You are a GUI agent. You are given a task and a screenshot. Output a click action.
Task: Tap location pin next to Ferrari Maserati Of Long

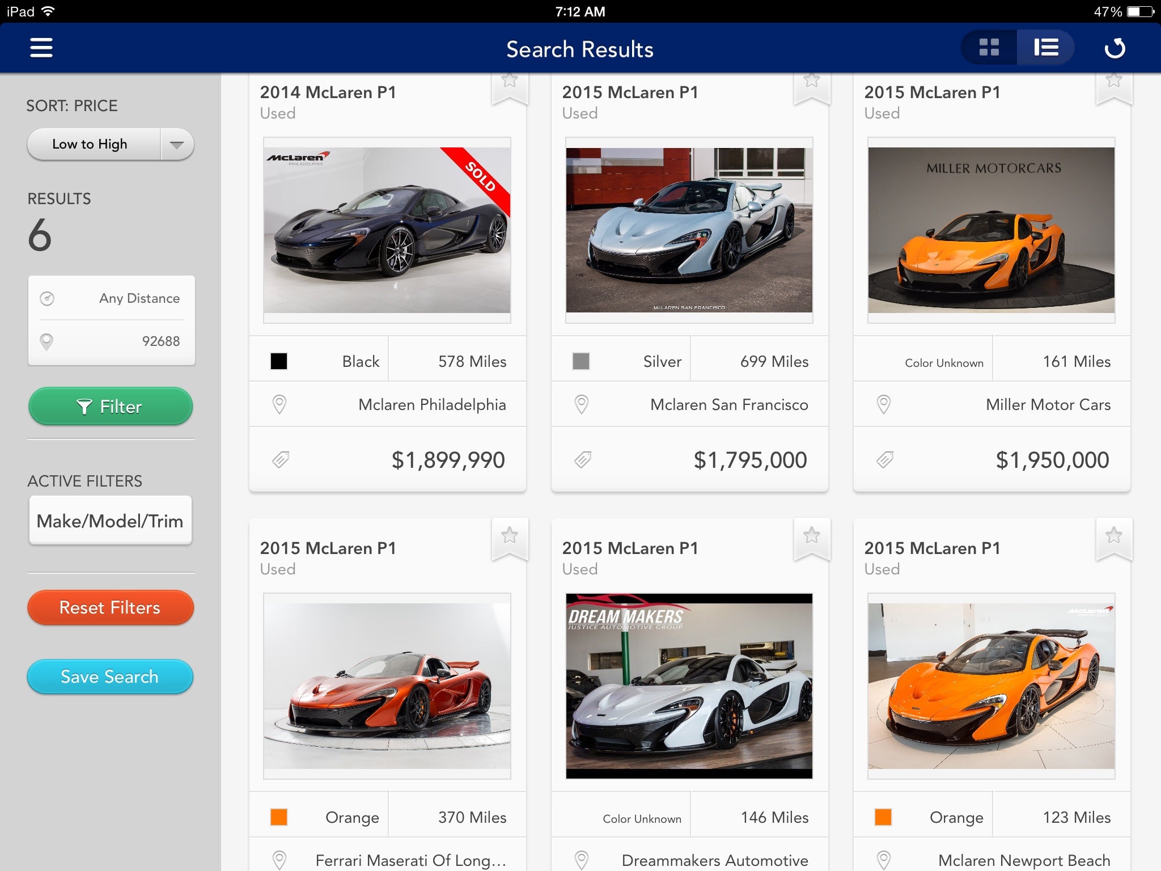(279, 860)
